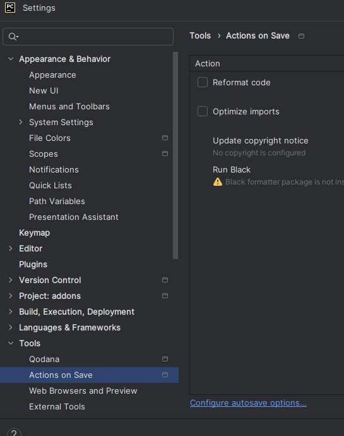Image resolution: width=344 pixels, height=436 pixels.
Task: Click project-level icon beside File Colors
Action: [165, 138]
